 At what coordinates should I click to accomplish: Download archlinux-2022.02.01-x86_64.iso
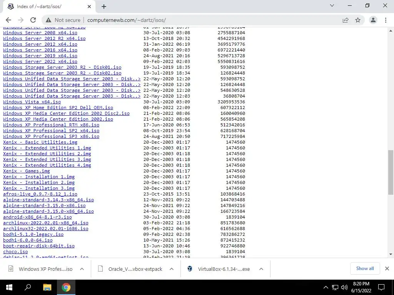click(46, 223)
